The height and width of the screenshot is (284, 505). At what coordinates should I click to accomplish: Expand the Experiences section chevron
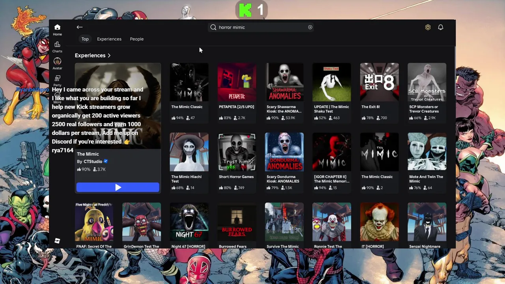pos(109,56)
